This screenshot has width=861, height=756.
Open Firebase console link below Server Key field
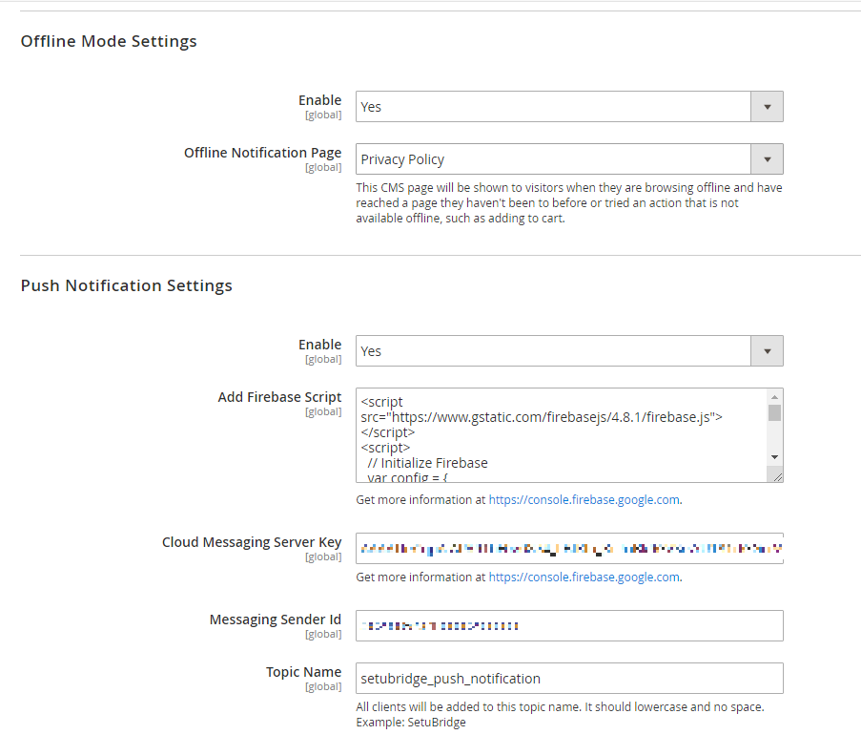click(x=584, y=577)
